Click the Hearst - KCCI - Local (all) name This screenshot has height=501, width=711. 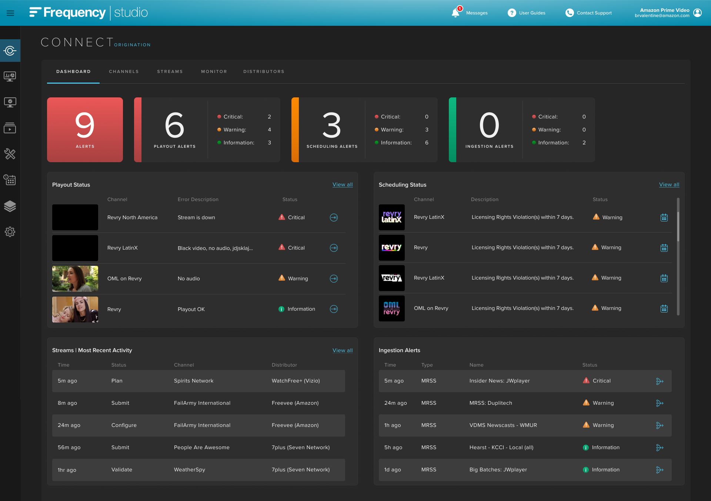click(x=501, y=448)
